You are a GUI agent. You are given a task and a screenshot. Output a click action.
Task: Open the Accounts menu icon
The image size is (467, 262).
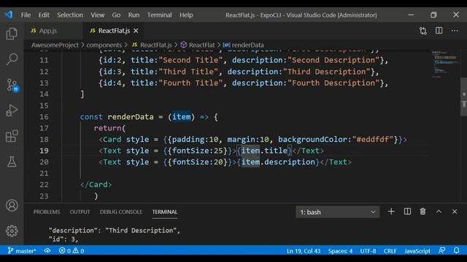(12, 205)
